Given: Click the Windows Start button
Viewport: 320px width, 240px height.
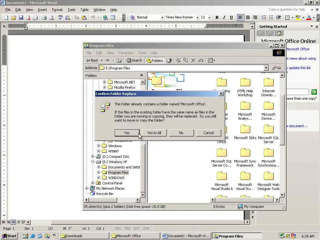Looking at the screenshot, I should click(x=9, y=236).
